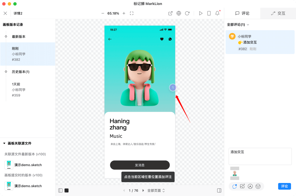Collapse the 画板关联源文件 section
The width and height of the screenshot is (296, 196).
pos(4,143)
